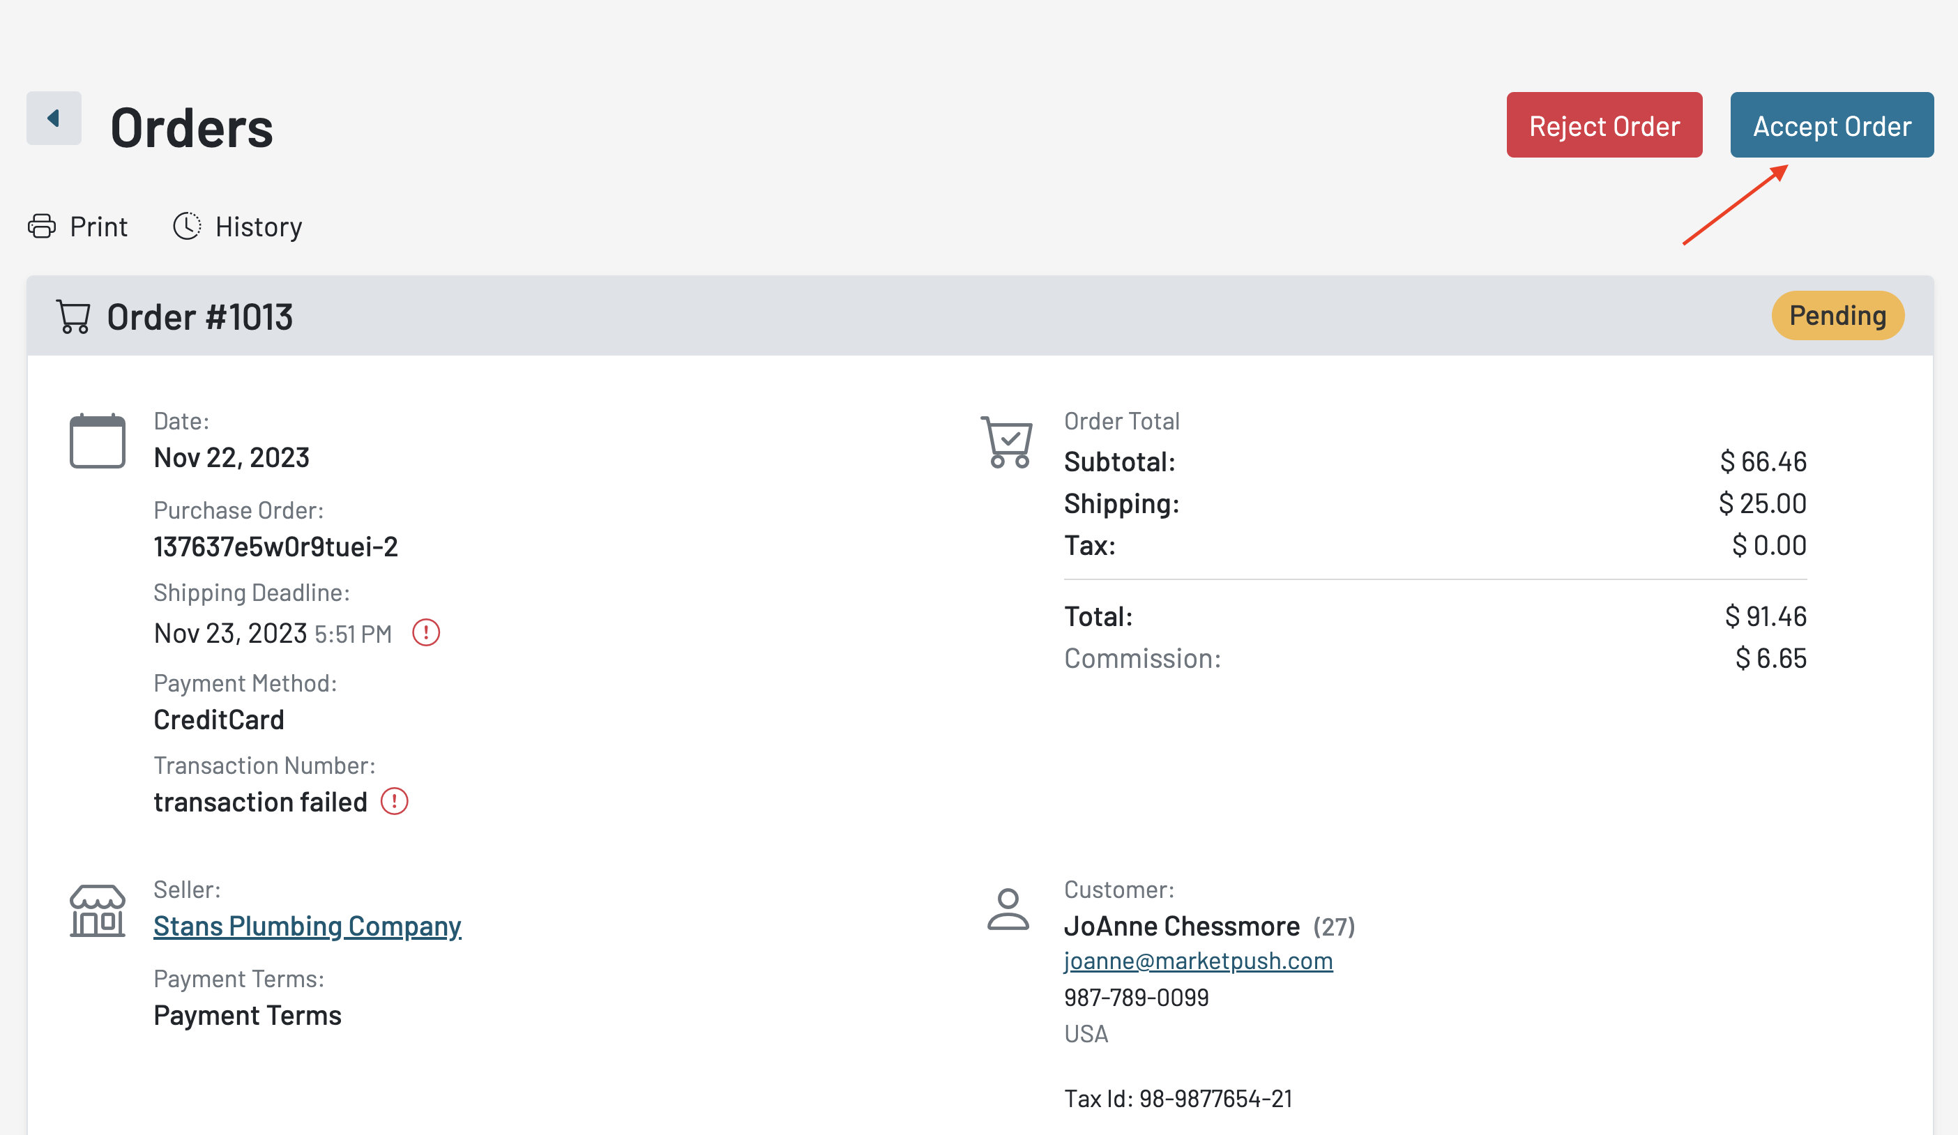The width and height of the screenshot is (1958, 1135).
Task: Click the History clock icon
Action: pos(186,226)
